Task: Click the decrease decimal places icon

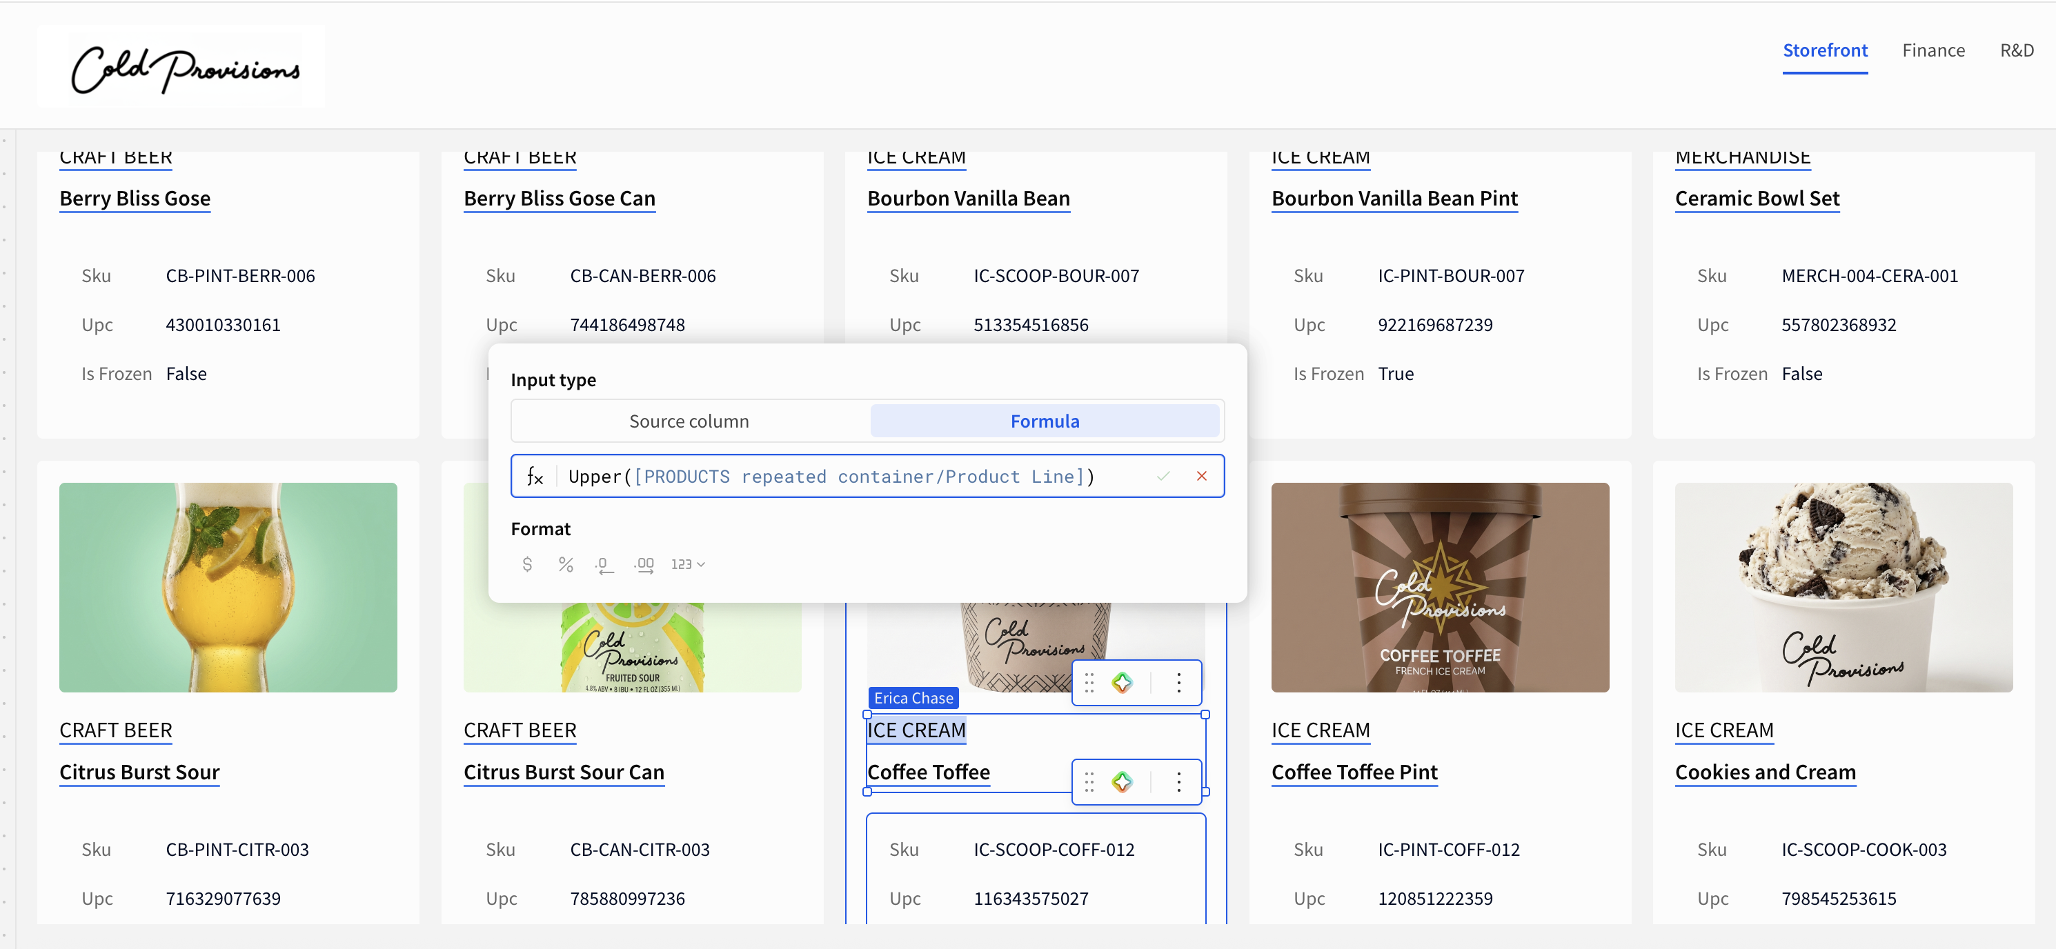Action: click(x=604, y=564)
